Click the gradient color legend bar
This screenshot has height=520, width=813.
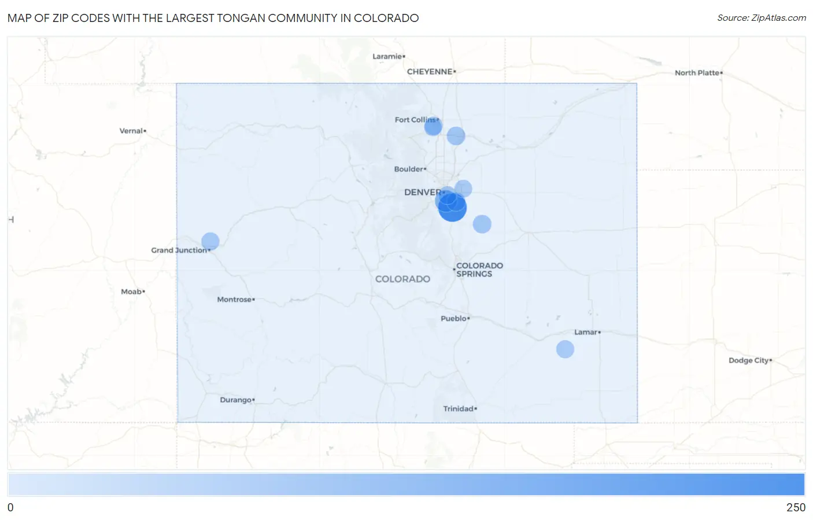click(x=407, y=485)
